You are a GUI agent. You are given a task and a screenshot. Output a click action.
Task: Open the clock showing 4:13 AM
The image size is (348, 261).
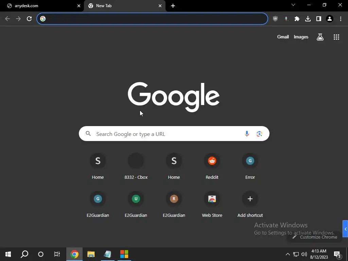click(319, 254)
